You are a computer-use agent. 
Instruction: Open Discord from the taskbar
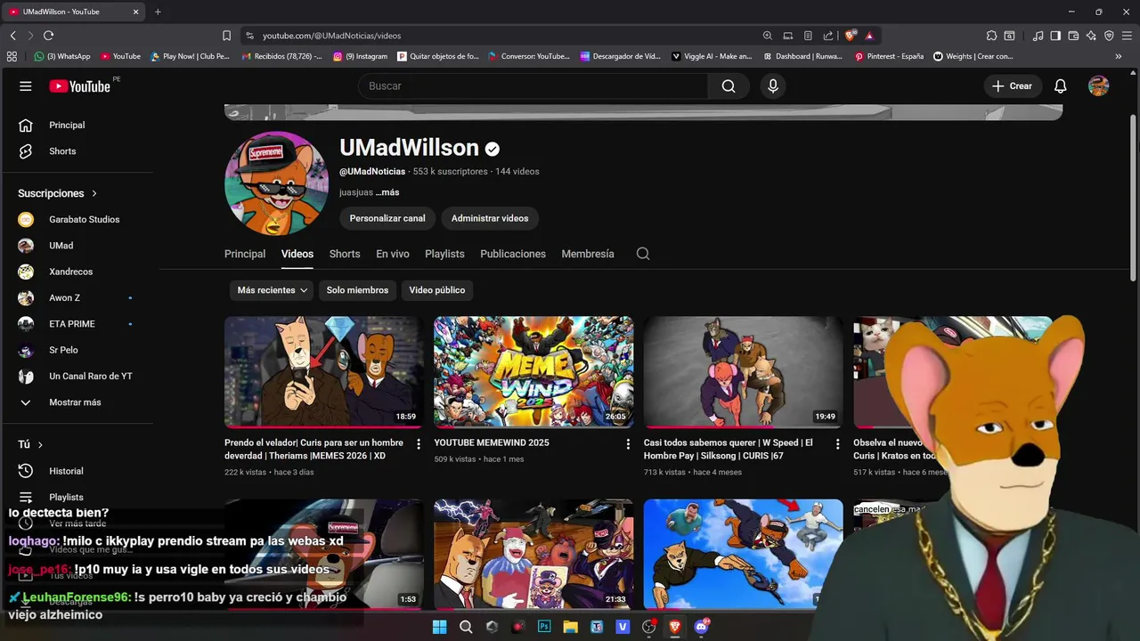click(x=701, y=627)
